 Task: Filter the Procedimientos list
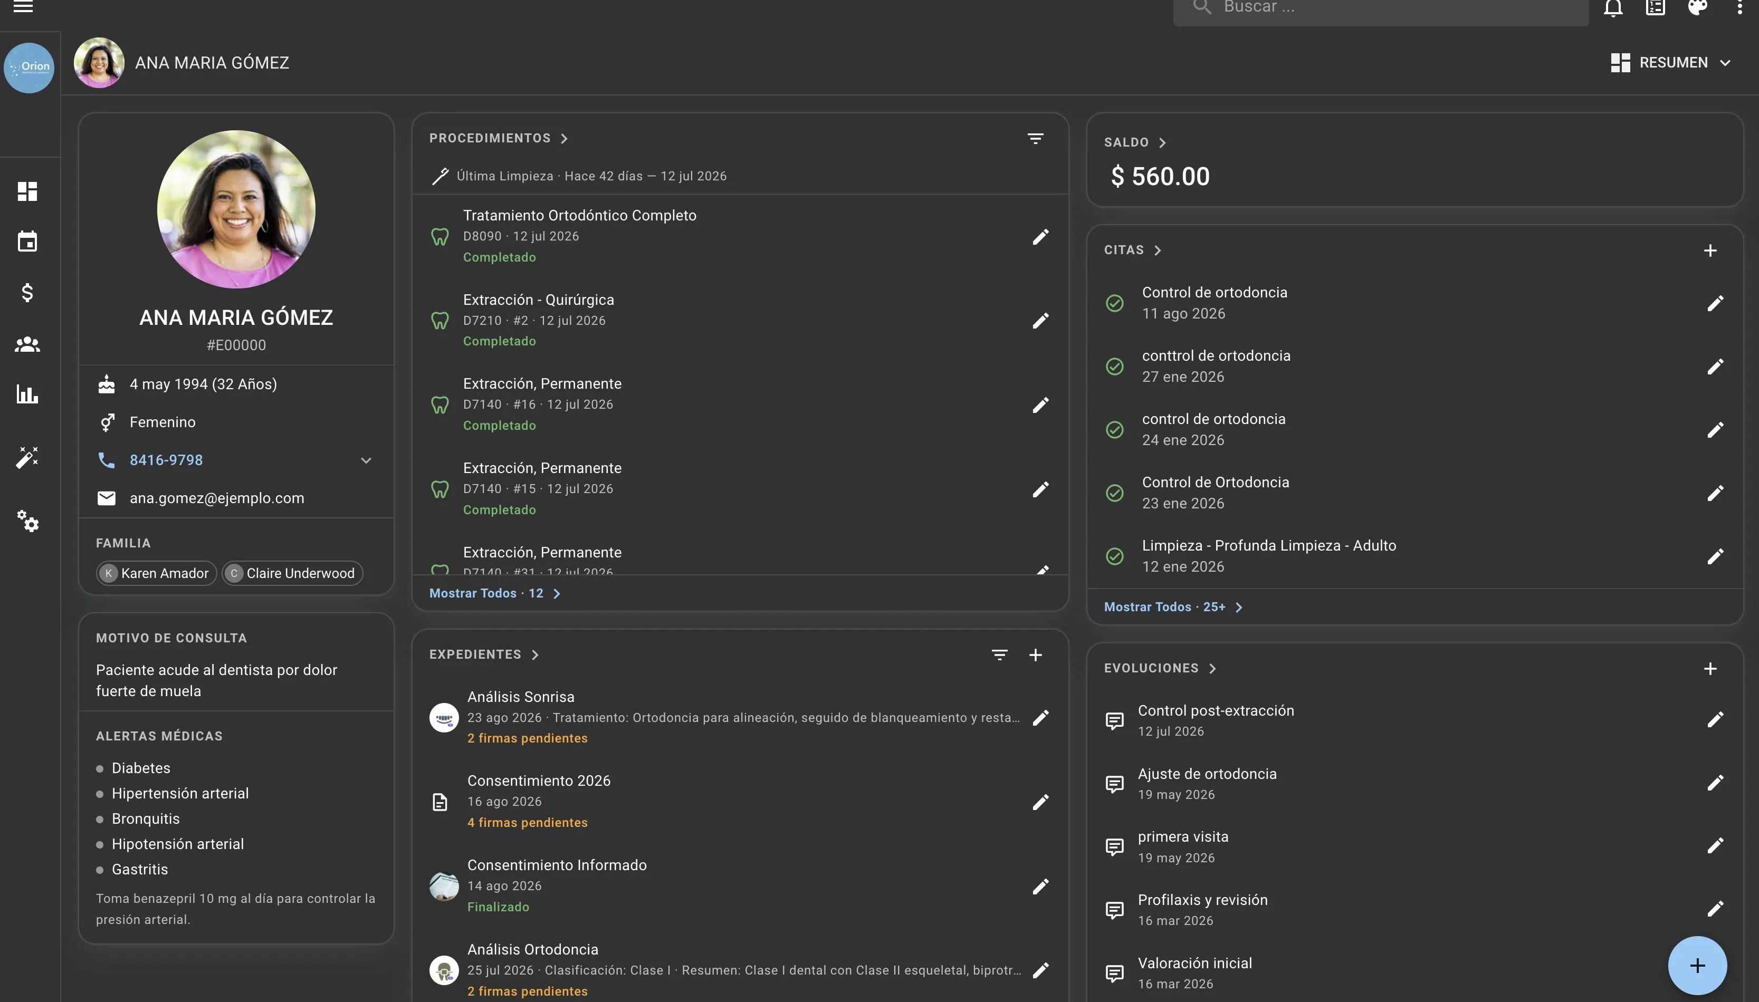(x=1035, y=138)
